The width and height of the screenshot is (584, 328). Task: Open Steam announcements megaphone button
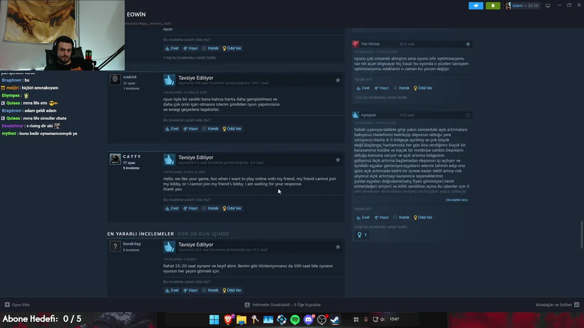pos(475,5)
